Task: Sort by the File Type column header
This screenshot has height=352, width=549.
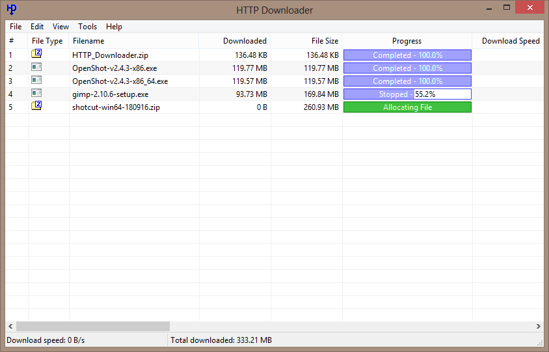Action: click(48, 41)
